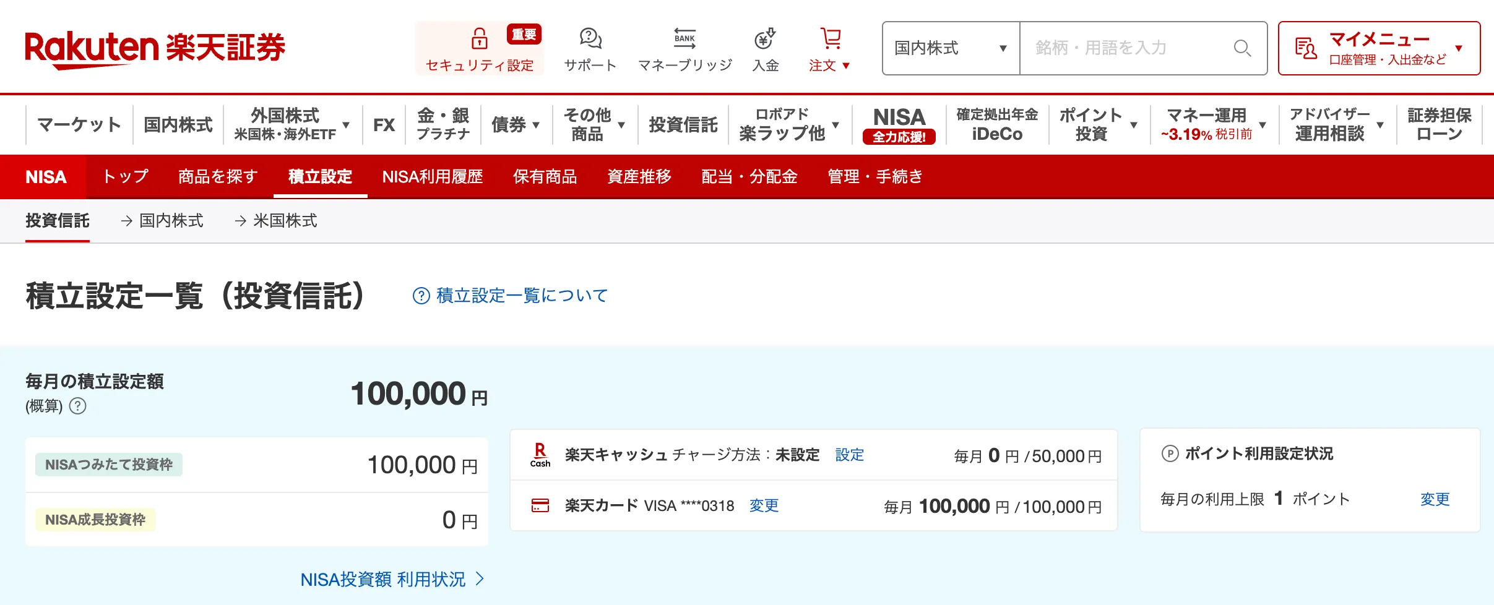Image resolution: width=1494 pixels, height=605 pixels.
Task: Open the マーケット menu
Action: pyautogui.click(x=79, y=125)
